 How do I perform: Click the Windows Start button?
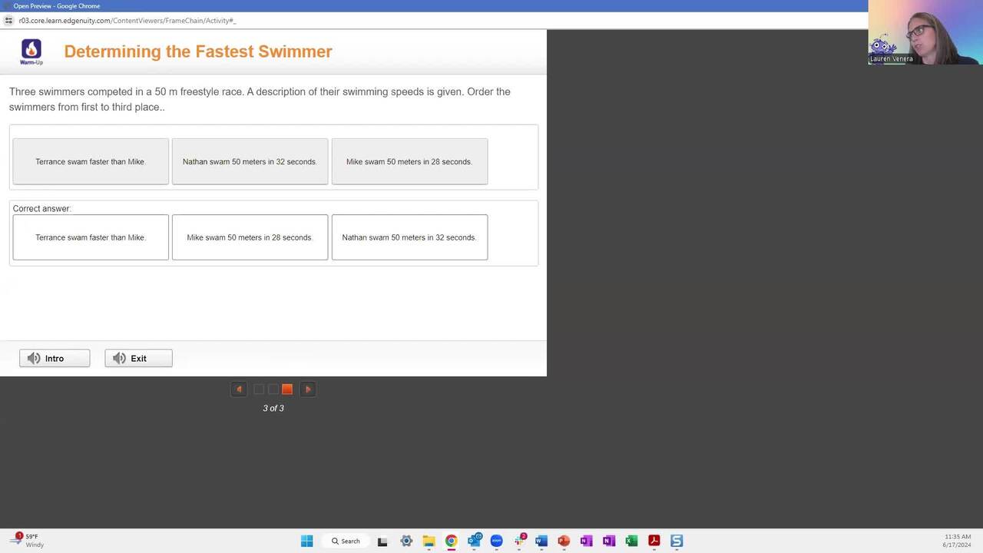pyautogui.click(x=306, y=541)
